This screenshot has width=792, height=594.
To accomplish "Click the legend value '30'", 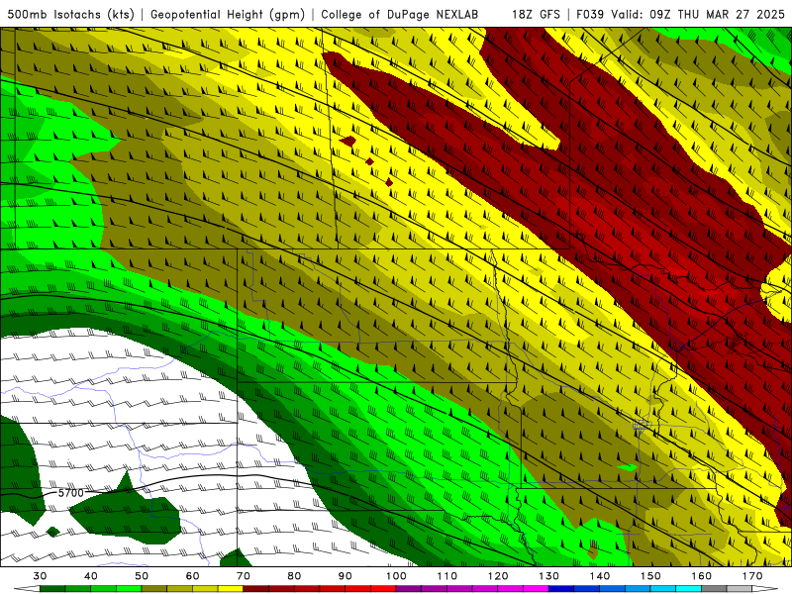I will pyautogui.click(x=40, y=576).
